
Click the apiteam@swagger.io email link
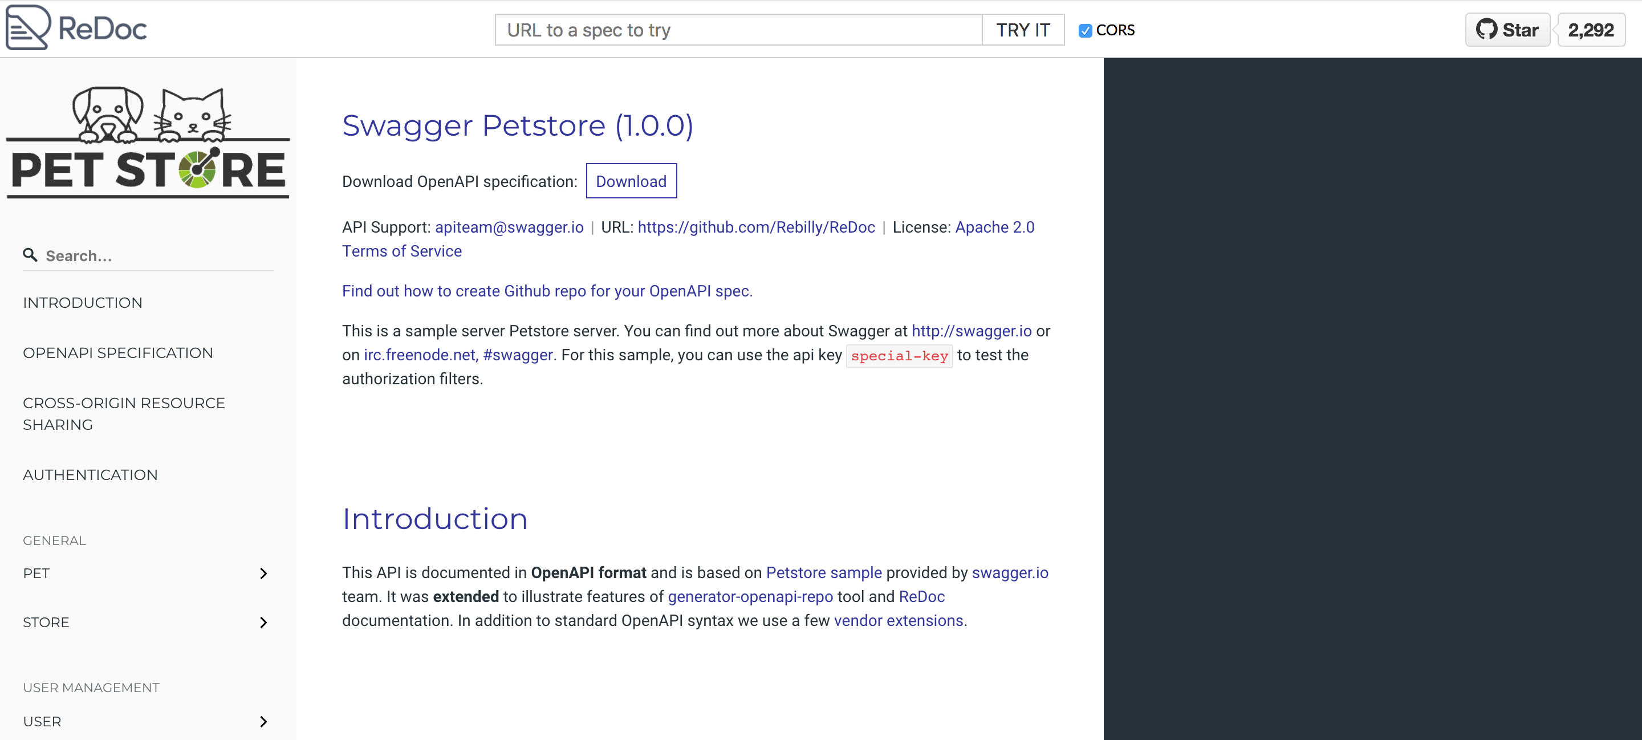509,227
